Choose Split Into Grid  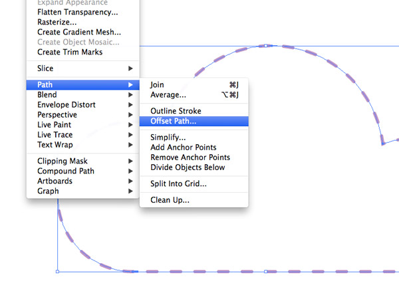coord(194,183)
